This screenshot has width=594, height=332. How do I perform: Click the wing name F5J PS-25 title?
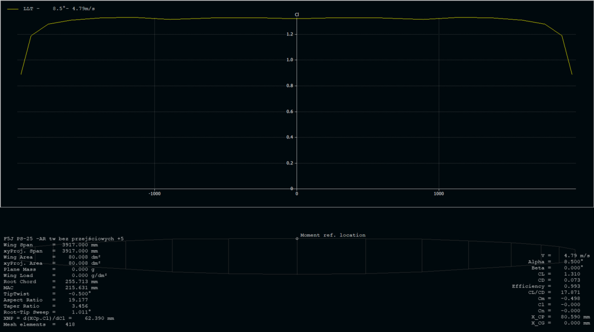coord(63,238)
